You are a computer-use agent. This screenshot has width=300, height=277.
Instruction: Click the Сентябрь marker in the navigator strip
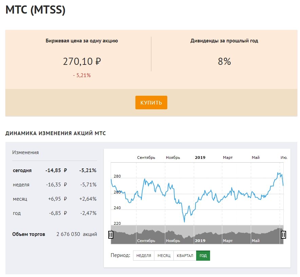[146, 241]
